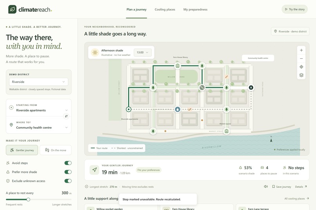This screenshot has height=210, width=316.
Task: Click the Riverside demo district location chip
Action: pos(290,31)
